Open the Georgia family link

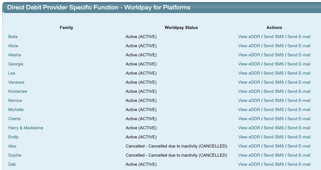coord(16,64)
